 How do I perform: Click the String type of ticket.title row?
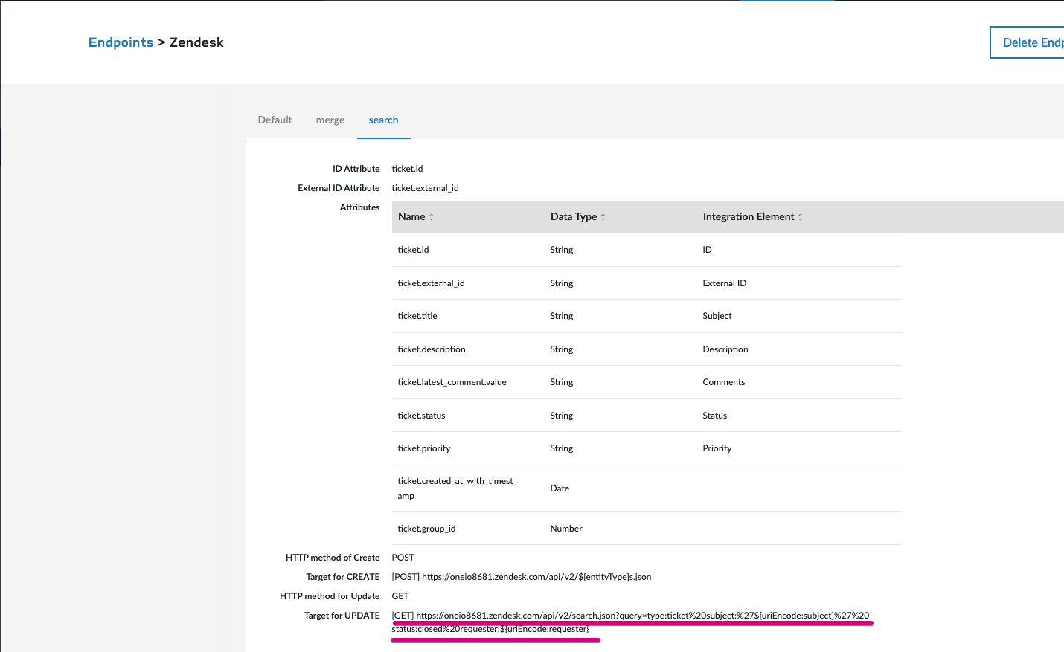tap(562, 316)
